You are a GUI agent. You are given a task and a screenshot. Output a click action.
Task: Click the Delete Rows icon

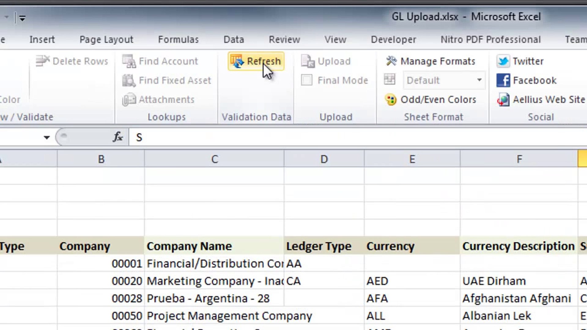pos(42,61)
